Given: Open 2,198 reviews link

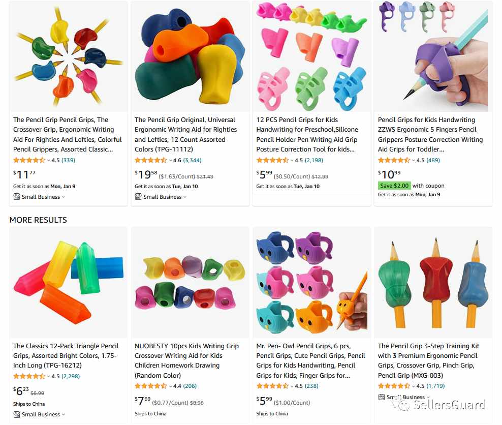Looking at the screenshot, I should point(314,160).
